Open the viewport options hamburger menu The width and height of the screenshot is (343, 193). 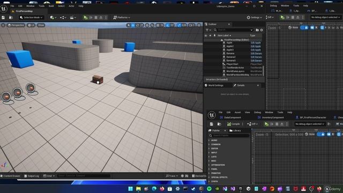coord(3,25)
